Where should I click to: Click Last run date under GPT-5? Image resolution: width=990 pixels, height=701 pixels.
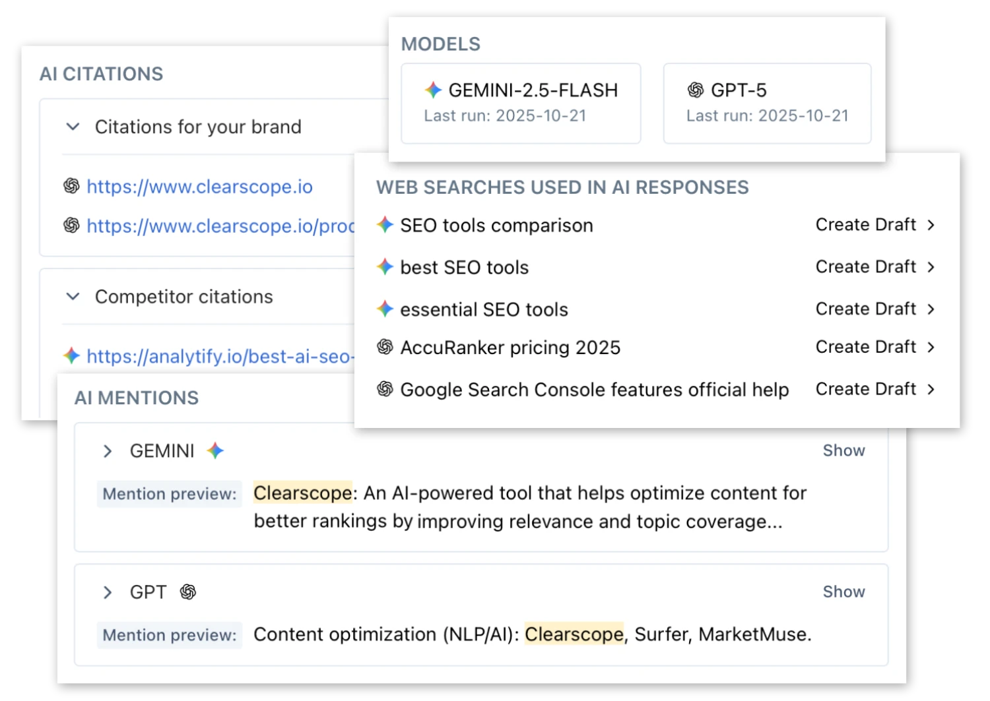pos(768,116)
